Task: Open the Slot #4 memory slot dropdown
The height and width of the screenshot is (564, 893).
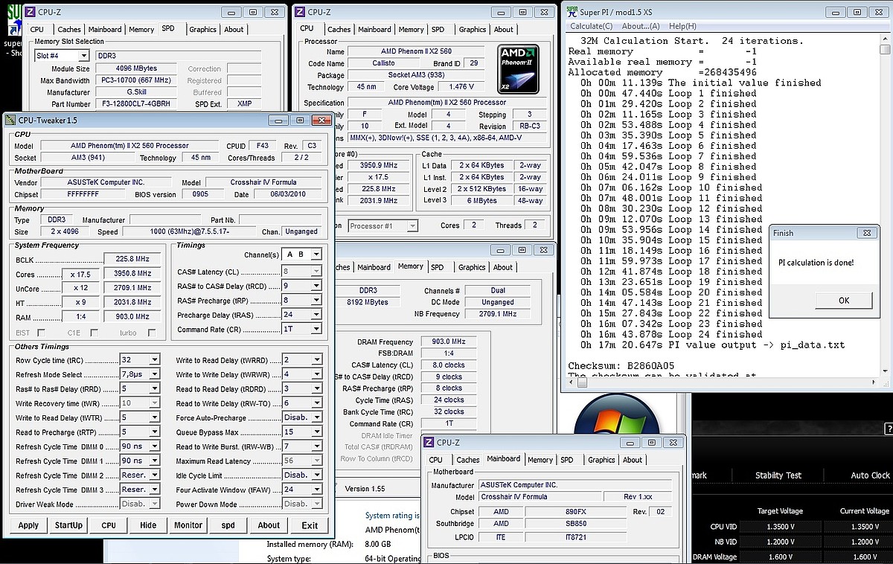Action: pyautogui.click(x=83, y=56)
